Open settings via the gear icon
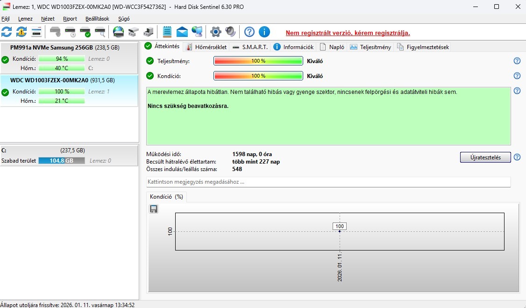This screenshot has width=526, height=308. point(216,32)
